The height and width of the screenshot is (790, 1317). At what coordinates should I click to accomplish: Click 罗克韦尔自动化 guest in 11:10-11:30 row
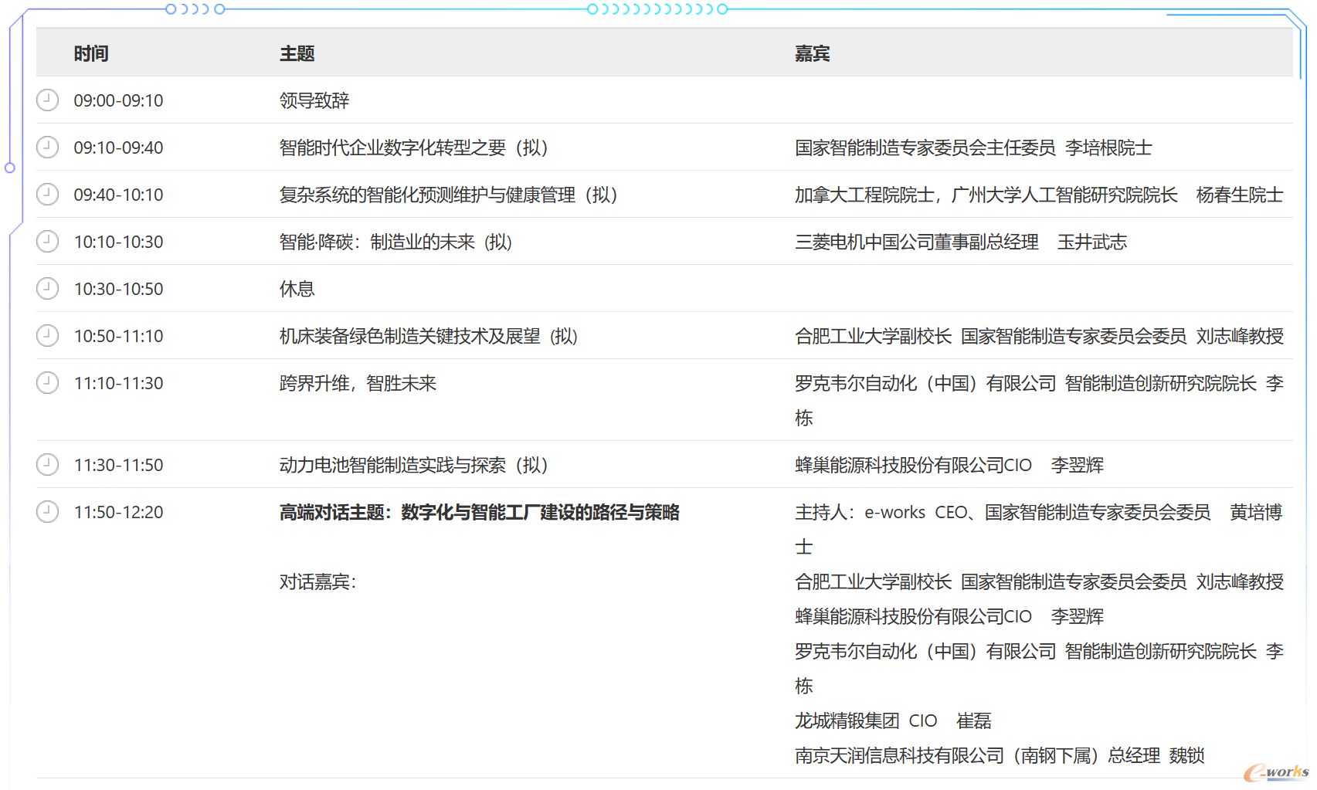1039,400
